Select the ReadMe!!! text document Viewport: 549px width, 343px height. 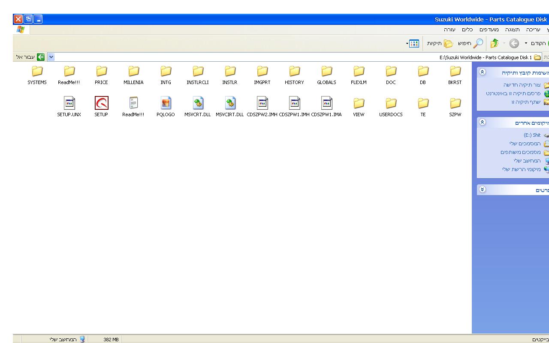[133, 103]
